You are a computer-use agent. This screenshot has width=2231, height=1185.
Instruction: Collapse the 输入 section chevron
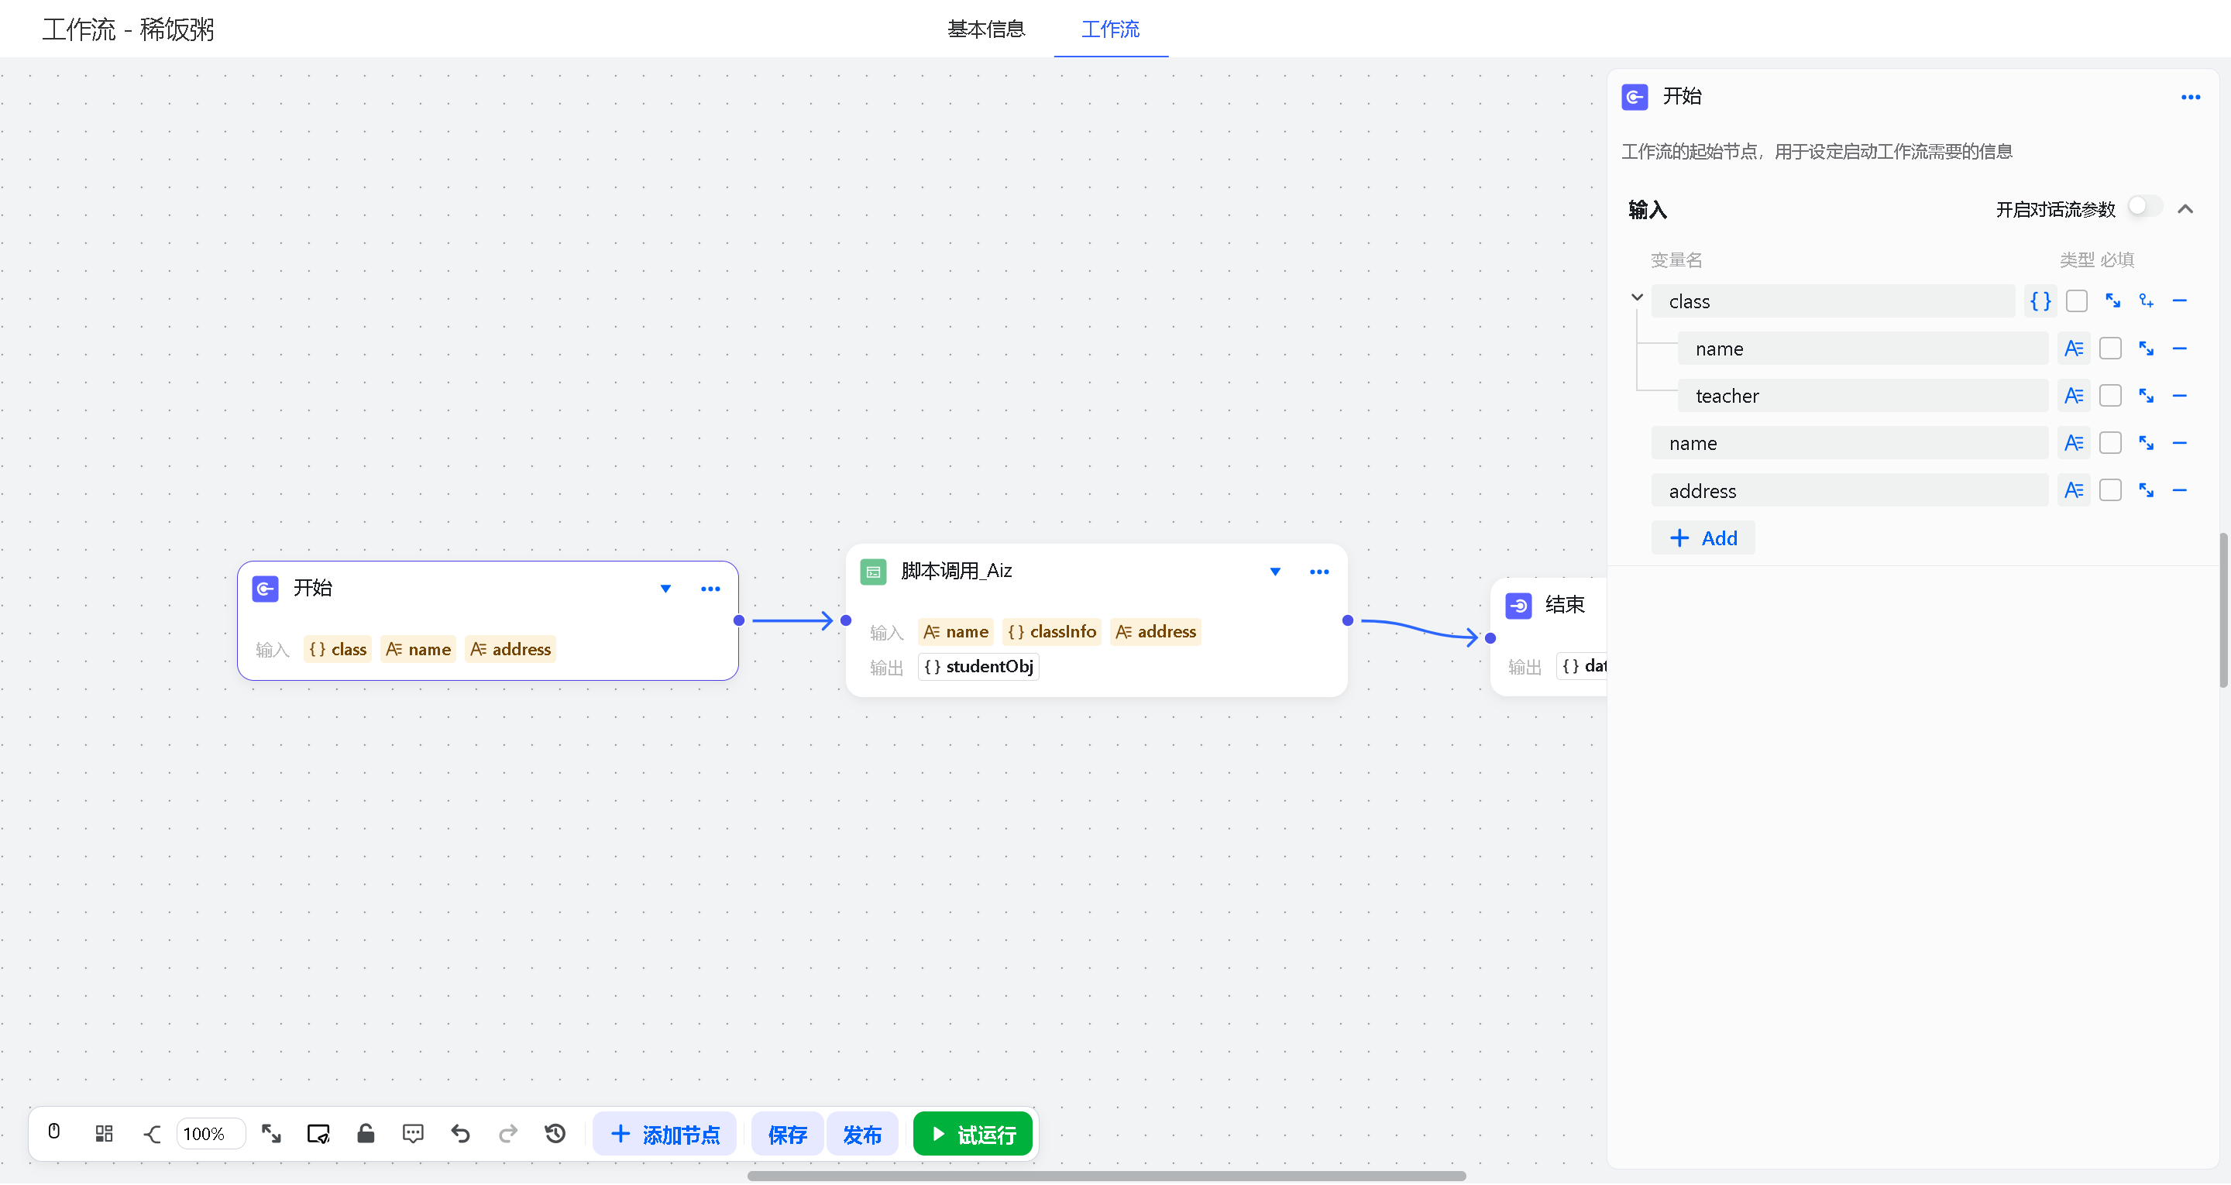coord(2185,209)
